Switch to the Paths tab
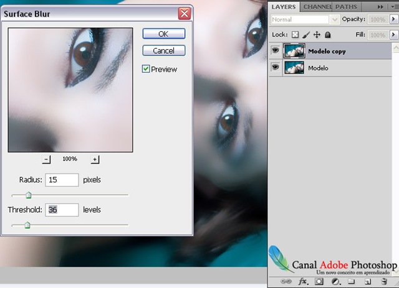 click(x=346, y=7)
